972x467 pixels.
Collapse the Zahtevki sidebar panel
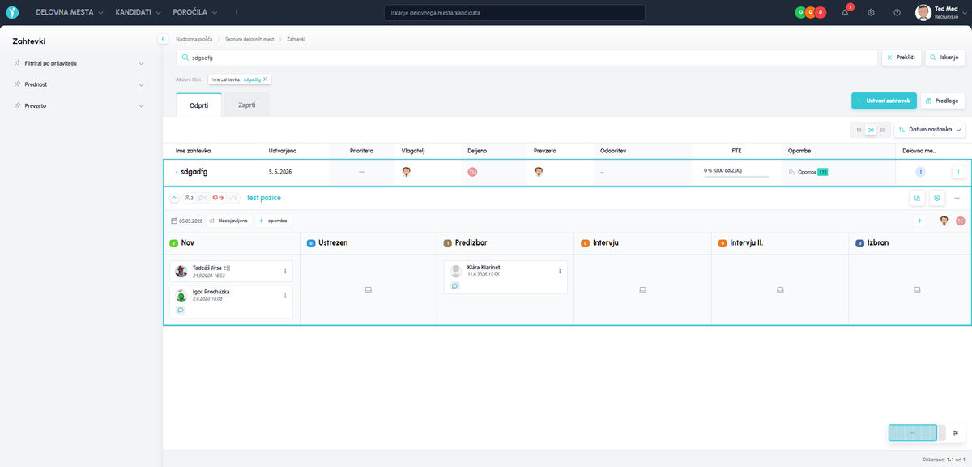click(163, 39)
